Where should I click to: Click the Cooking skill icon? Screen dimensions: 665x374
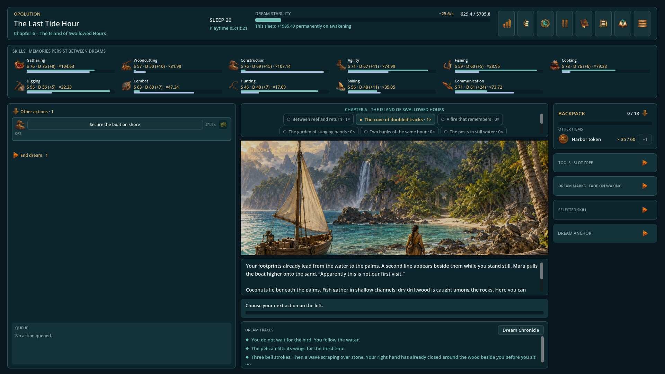pyautogui.click(x=554, y=65)
